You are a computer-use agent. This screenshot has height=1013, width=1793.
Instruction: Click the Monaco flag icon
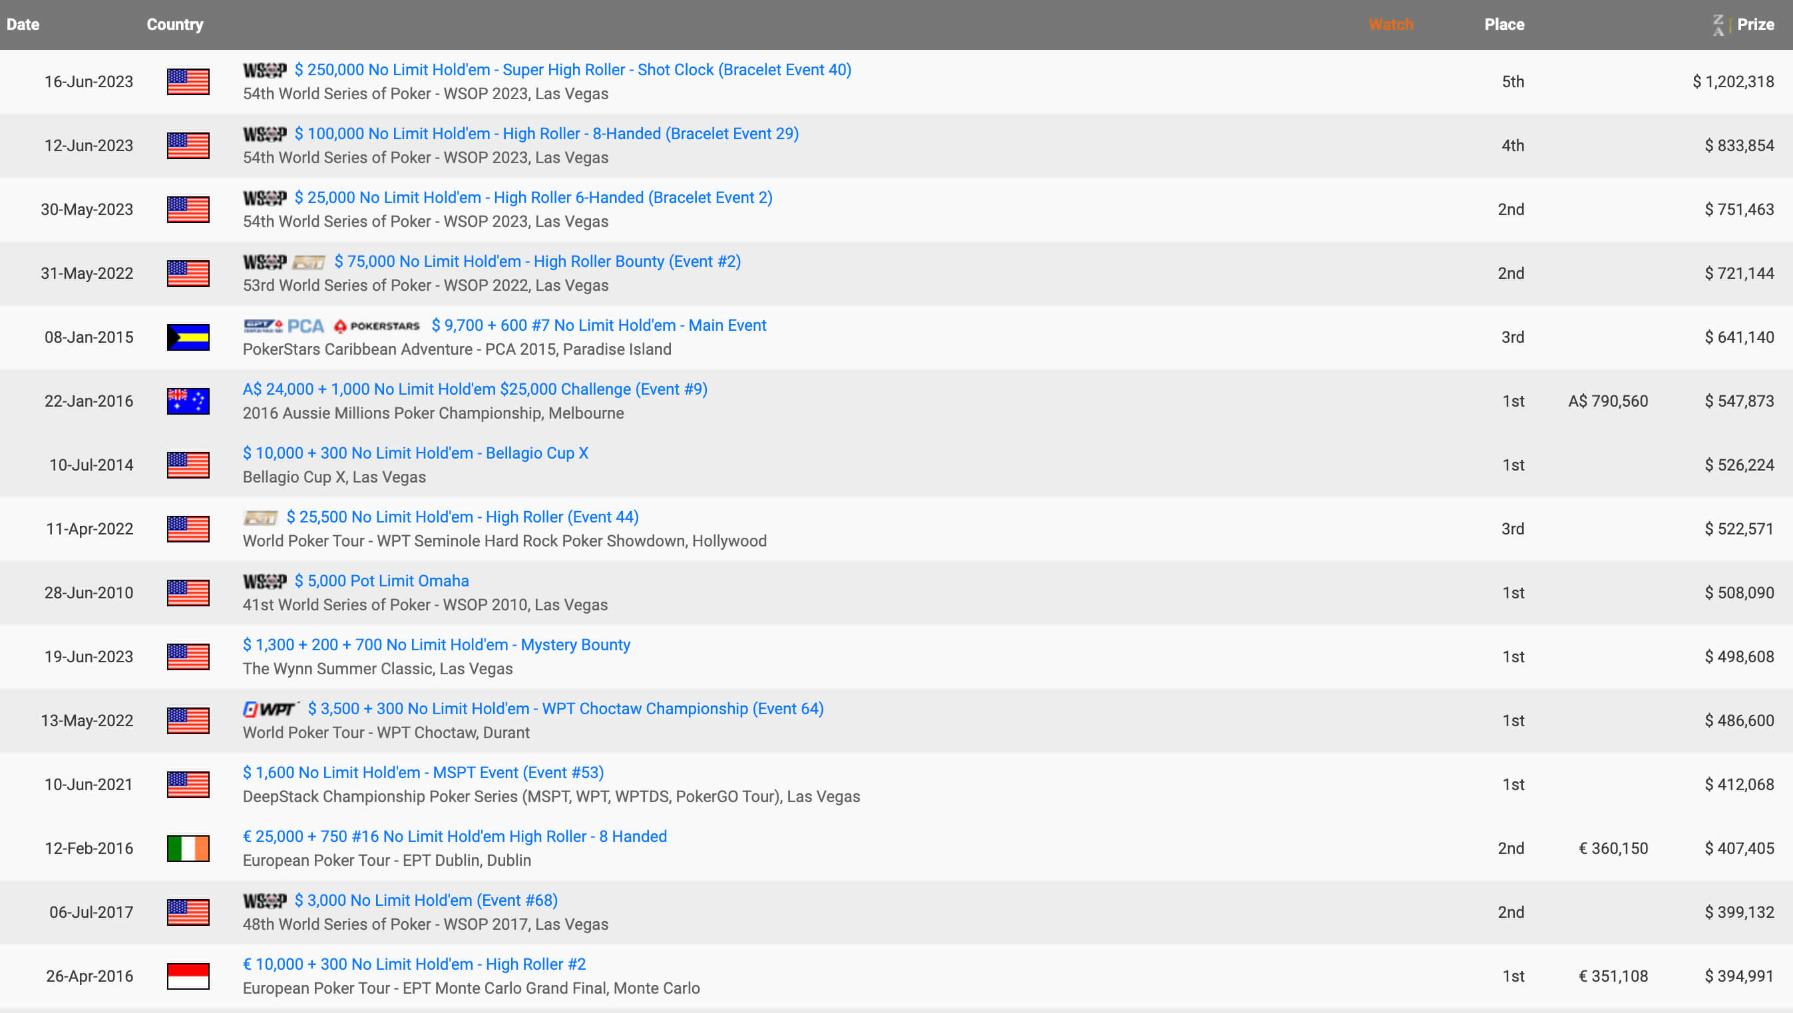click(188, 976)
